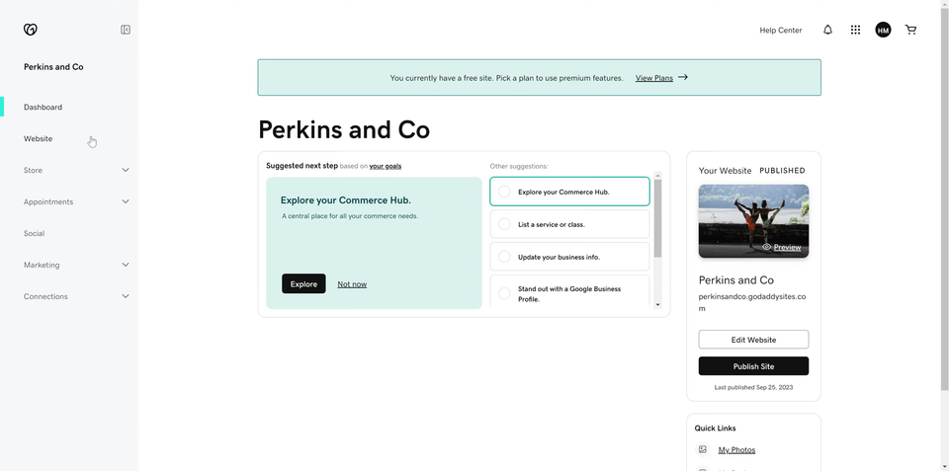
Task: Select the List a service or class circle
Action: coord(504,224)
